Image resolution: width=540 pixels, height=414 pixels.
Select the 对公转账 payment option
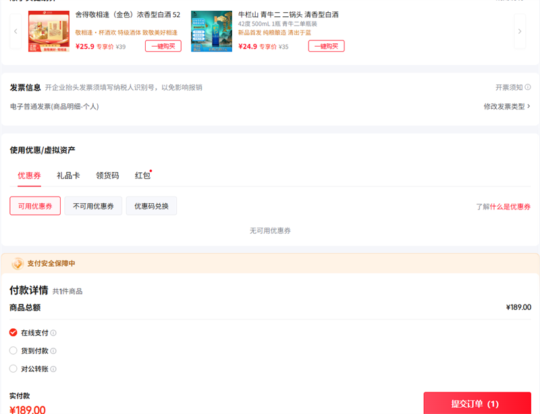pos(13,369)
